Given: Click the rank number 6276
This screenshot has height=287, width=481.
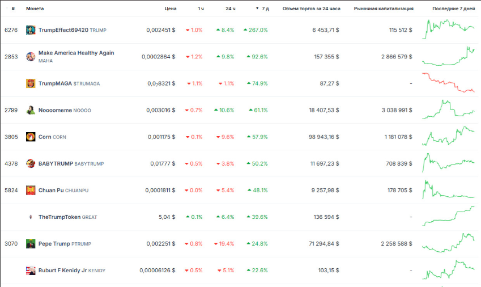Looking at the screenshot, I should point(11,30).
